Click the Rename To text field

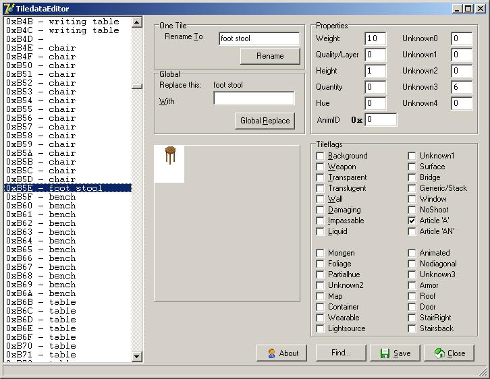[x=259, y=38]
